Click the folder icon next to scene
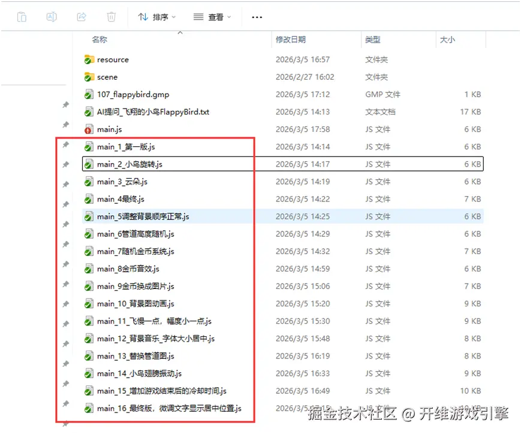 point(88,77)
